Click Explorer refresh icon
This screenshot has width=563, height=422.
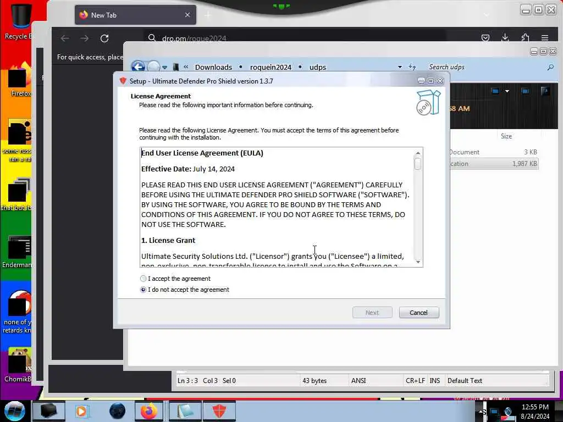click(x=412, y=66)
